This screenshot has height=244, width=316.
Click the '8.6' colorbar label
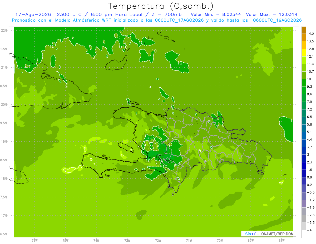[309, 94]
